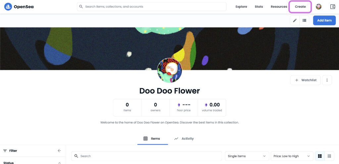Open the Explore menu
Viewport: 339px width, 164px height.
pos(241,7)
